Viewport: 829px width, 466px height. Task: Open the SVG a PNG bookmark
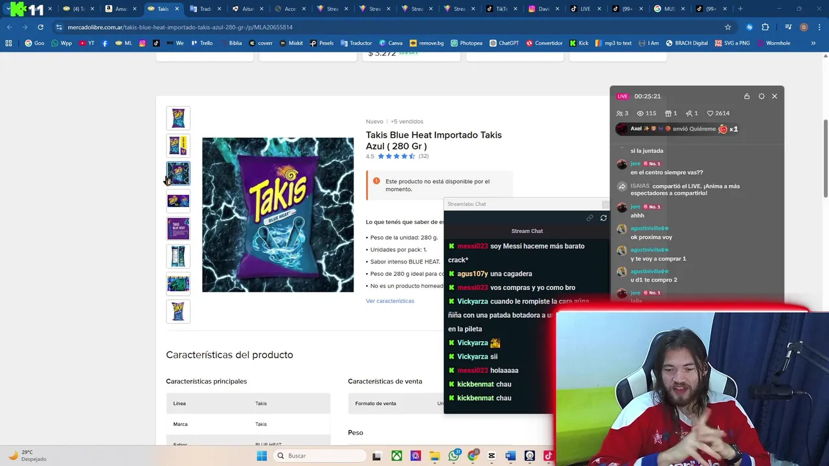click(x=731, y=43)
